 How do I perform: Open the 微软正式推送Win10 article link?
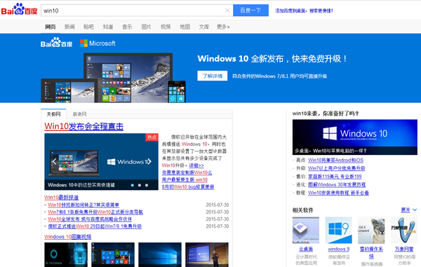click(x=95, y=226)
